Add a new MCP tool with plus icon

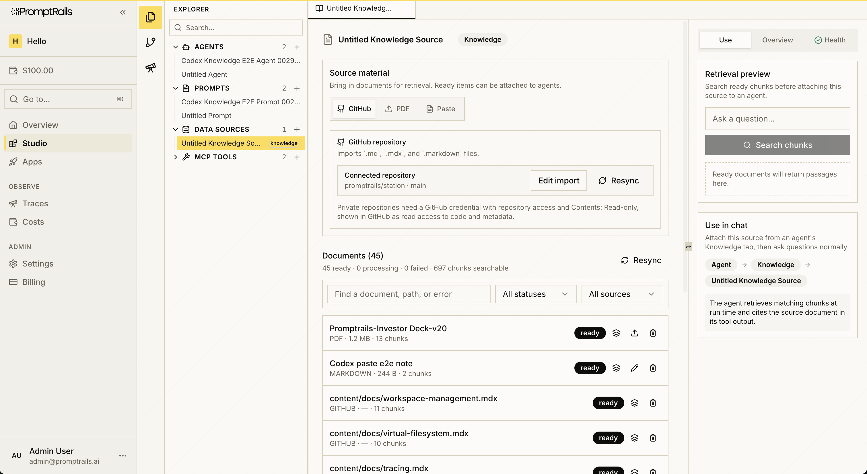[297, 157]
